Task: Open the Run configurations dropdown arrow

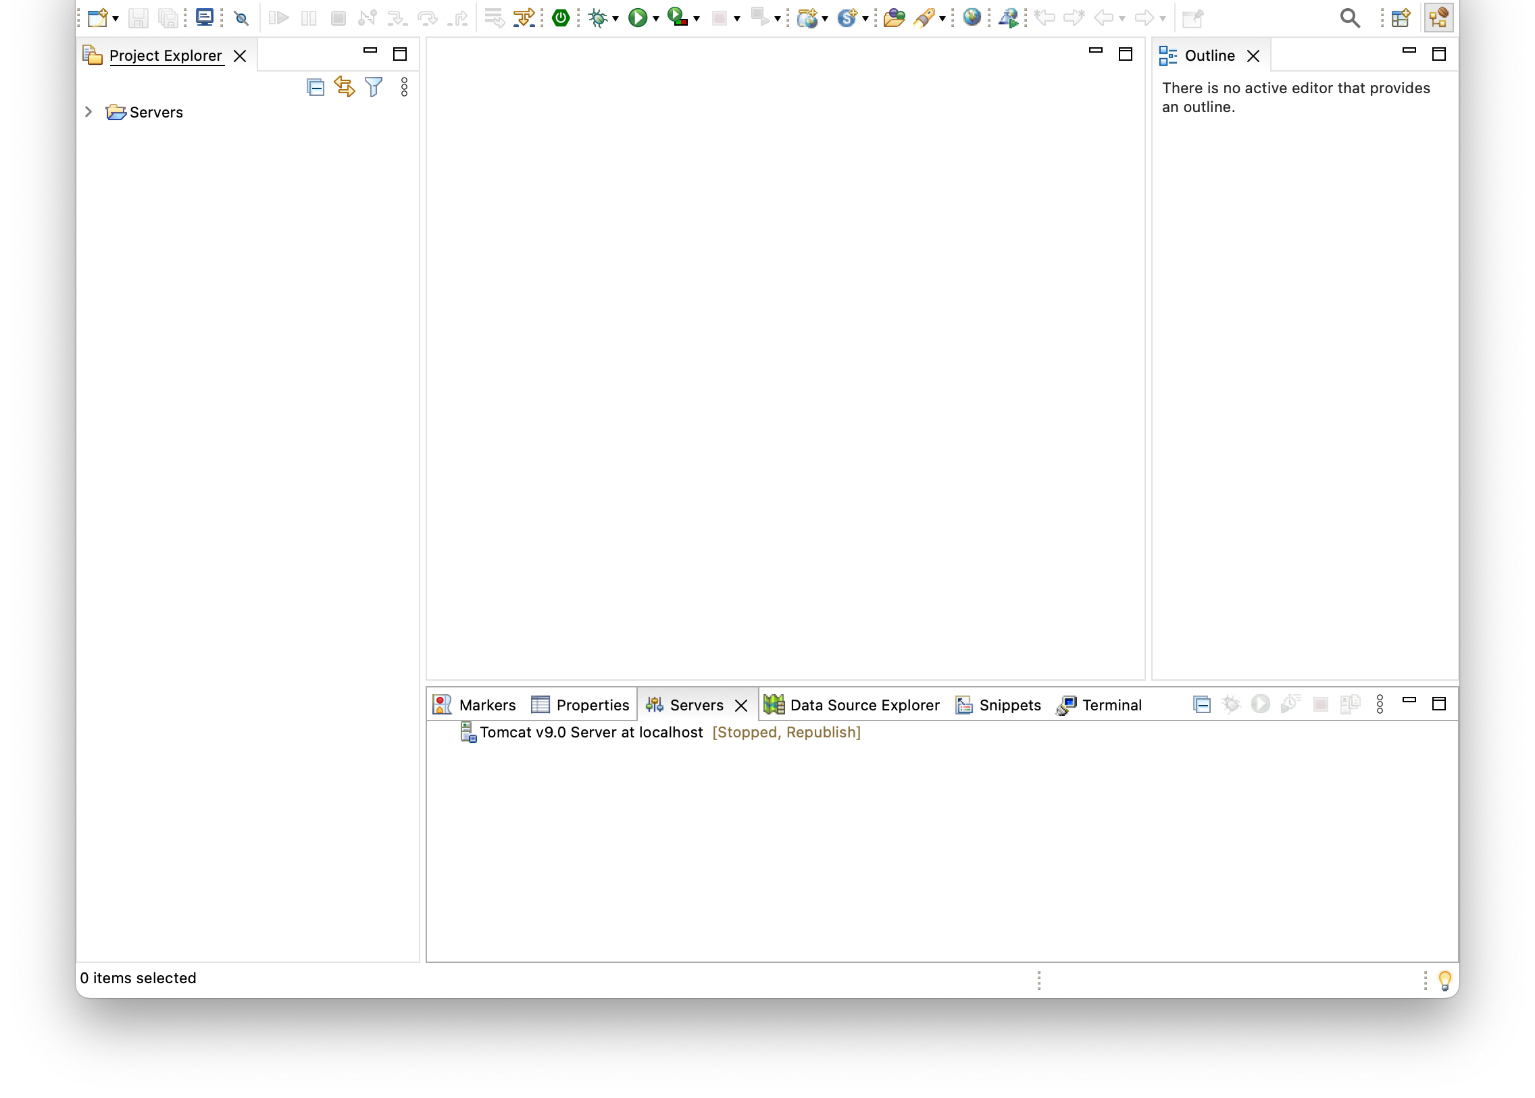Action: coord(655,19)
